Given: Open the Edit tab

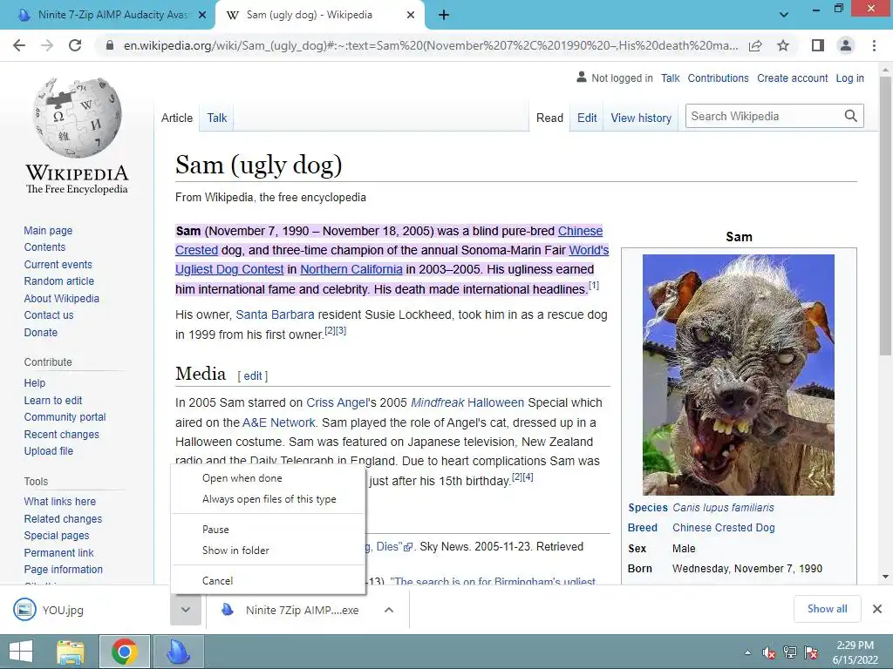Looking at the screenshot, I should coord(587,118).
